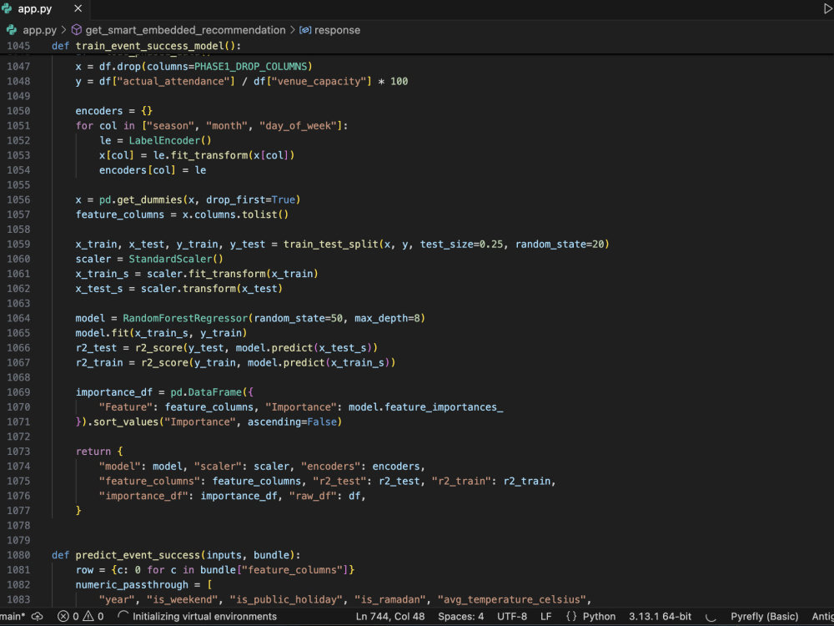Screen dimensions: 834x626
Task: Open get_smart_embedded_recommendation breadcrumb
Action: [185, 30]
